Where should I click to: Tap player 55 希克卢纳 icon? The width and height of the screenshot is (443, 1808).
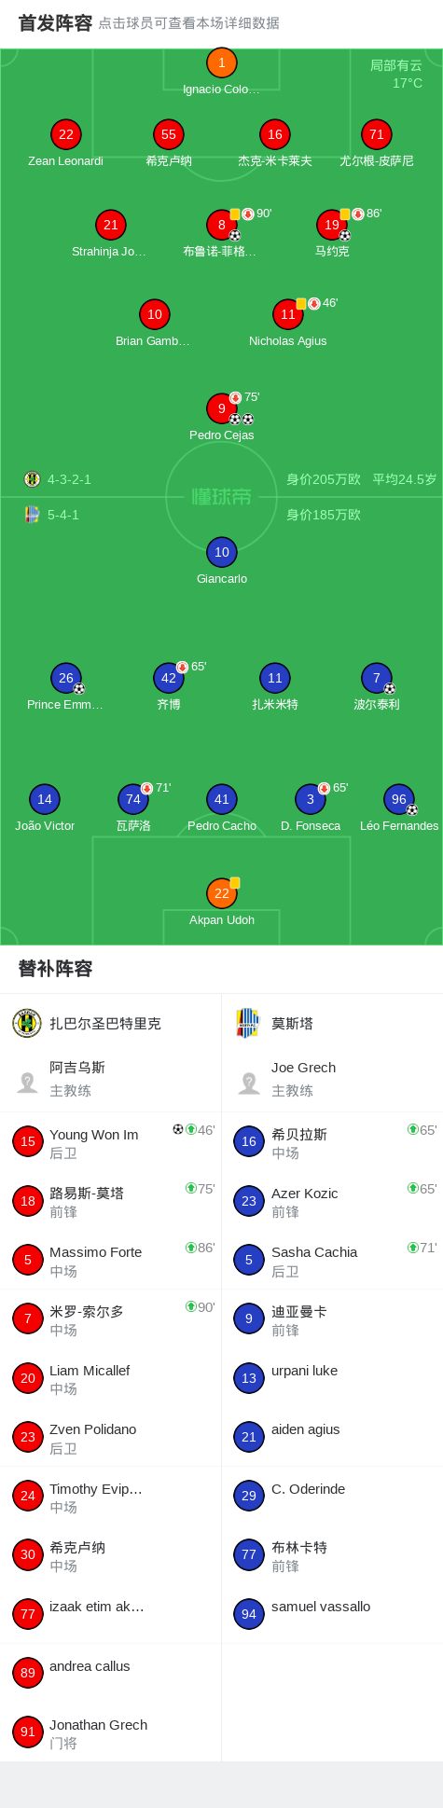pyautogui.click(x=169, y=134)
